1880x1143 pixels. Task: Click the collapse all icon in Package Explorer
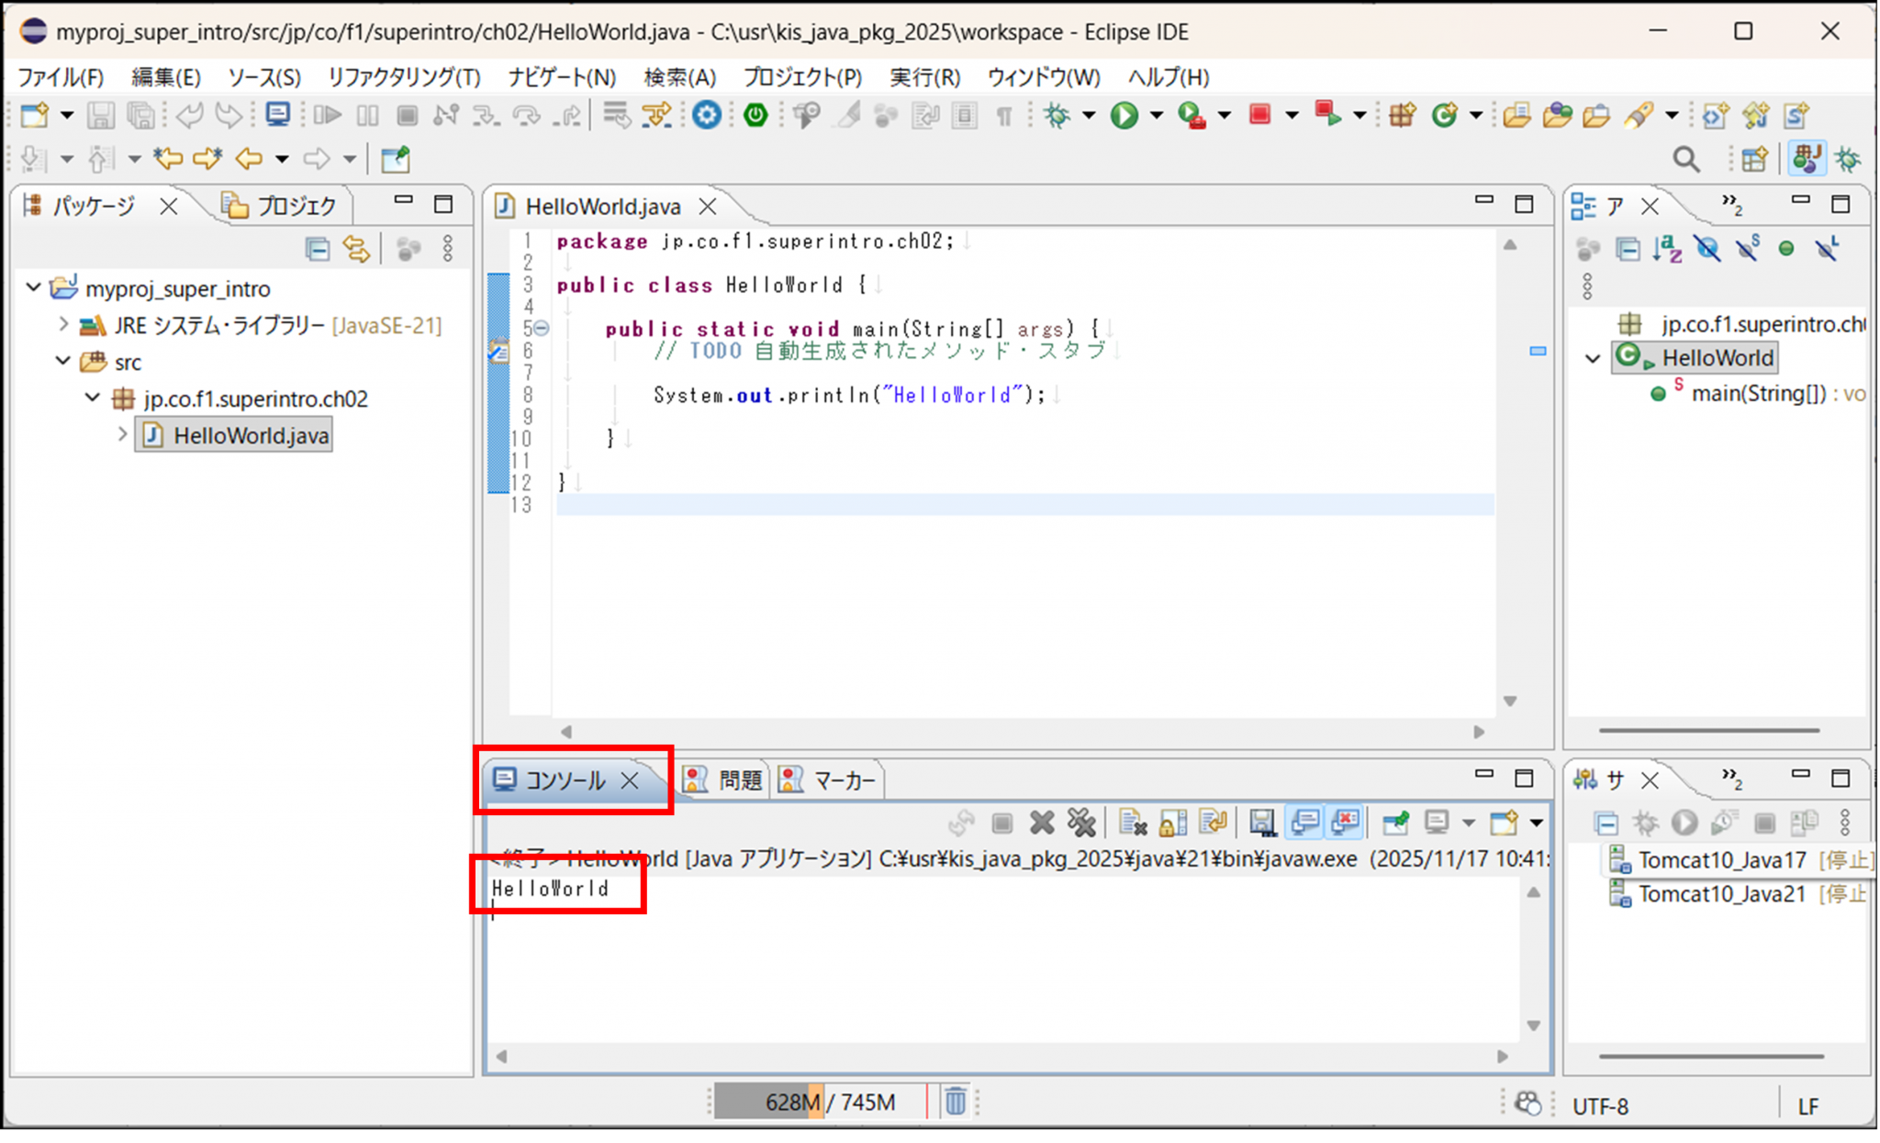(318, 249)
